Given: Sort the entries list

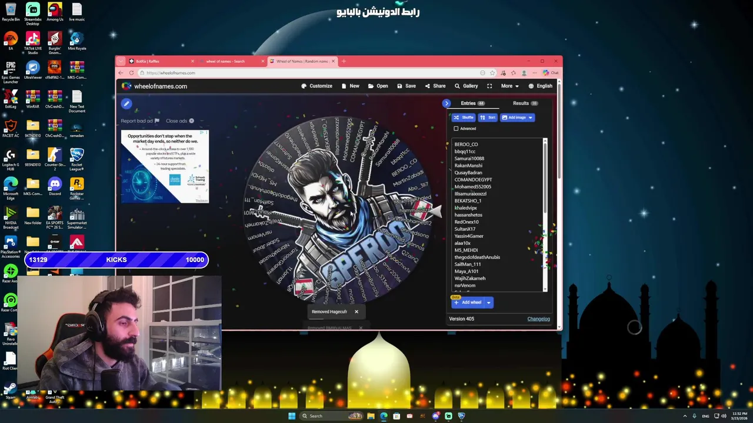Looking at the screenshot, I should pyautogui.click(x=488, y=117).
